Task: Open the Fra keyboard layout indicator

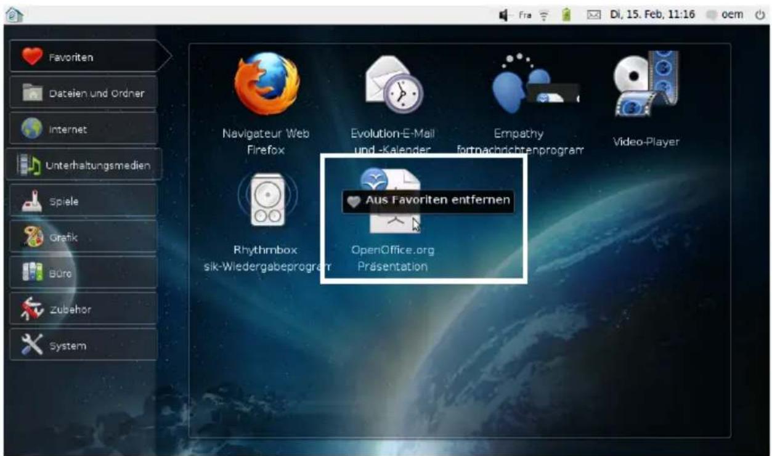Action: coord(525,15)
